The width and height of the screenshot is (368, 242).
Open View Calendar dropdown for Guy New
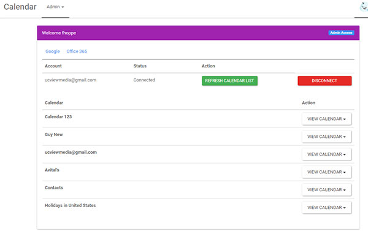coord(327,137)
